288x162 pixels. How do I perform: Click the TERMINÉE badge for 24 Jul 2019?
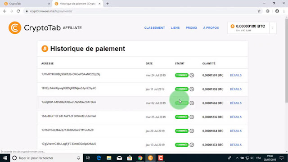(x=182, y=75)
